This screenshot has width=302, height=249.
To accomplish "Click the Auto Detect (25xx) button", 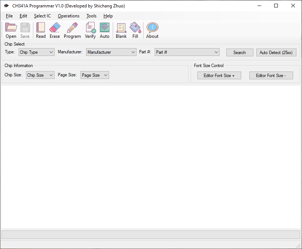I will pos(276,53).
